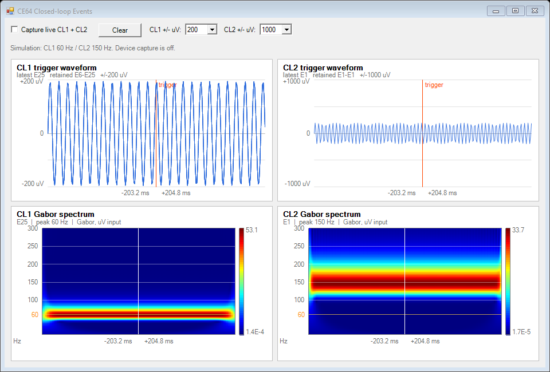Click the '+204.8 ms' label under CL1 waveform
550x372 pixels.
tap(176, 193)
